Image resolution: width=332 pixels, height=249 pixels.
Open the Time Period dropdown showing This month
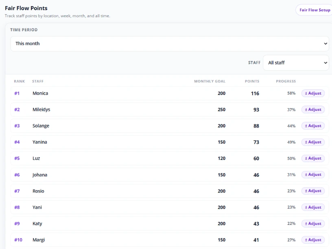[x=170, y=43]
